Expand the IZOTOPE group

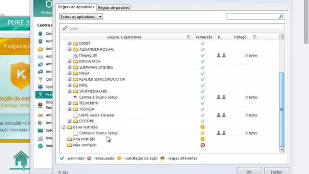70,121
